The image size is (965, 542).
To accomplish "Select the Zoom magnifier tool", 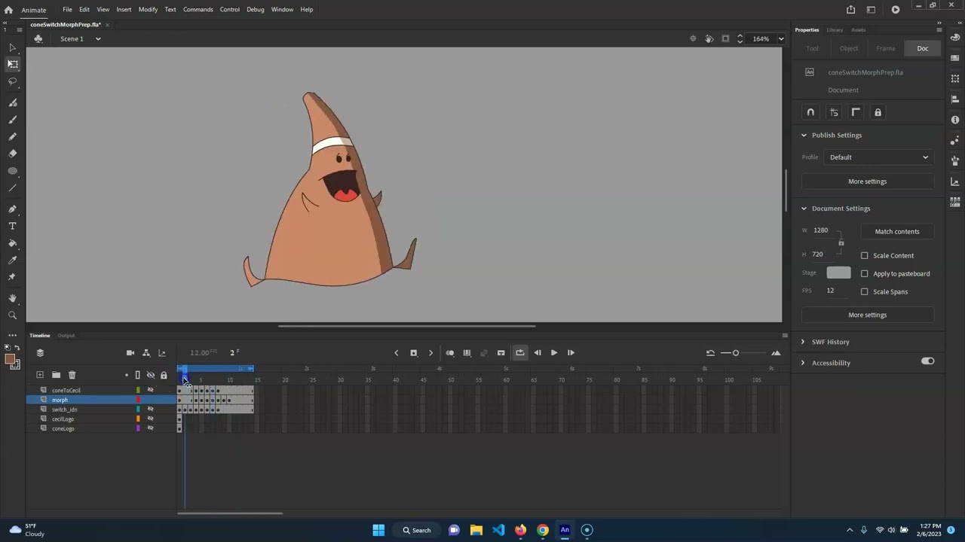I will pos(12,315).
